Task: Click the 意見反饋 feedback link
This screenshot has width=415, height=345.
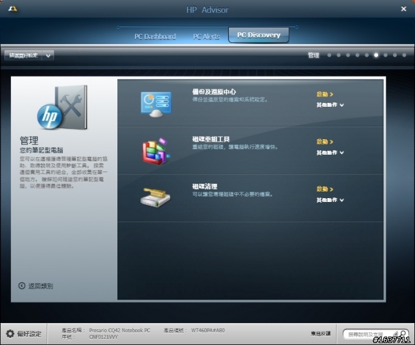Action: [x=321, y=333]
